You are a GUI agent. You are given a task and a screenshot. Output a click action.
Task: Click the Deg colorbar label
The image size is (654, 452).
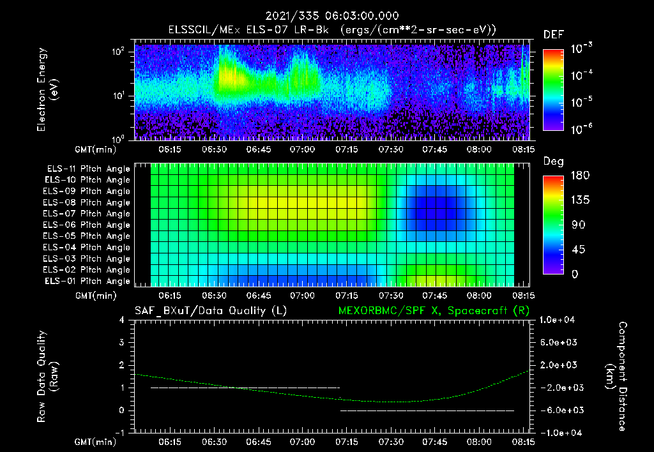(554, 162)
